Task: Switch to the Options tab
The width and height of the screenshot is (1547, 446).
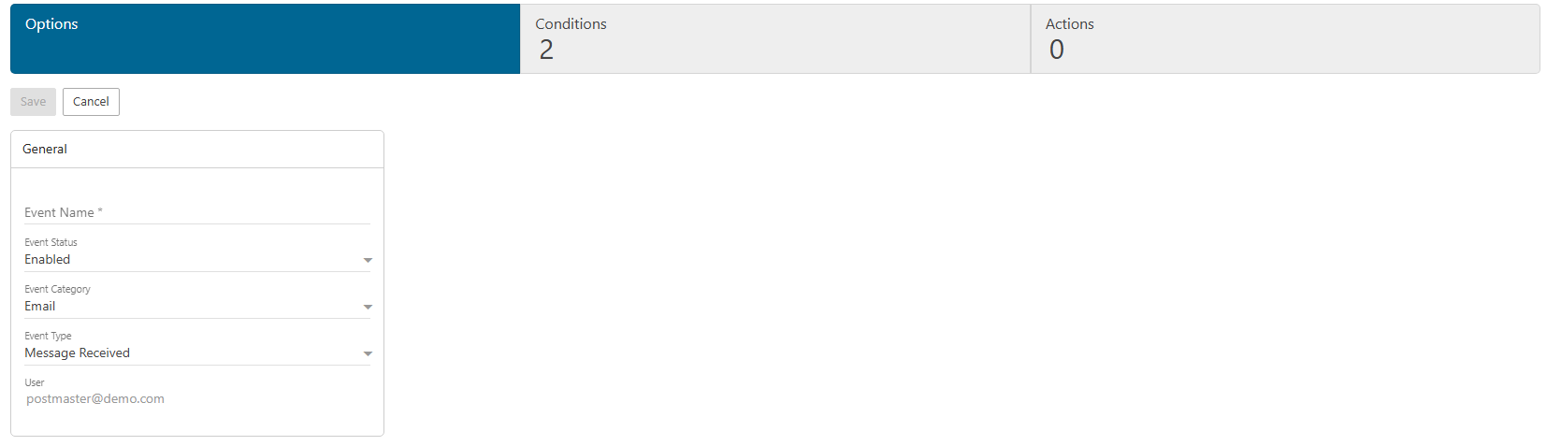Action: pos(265,38)
